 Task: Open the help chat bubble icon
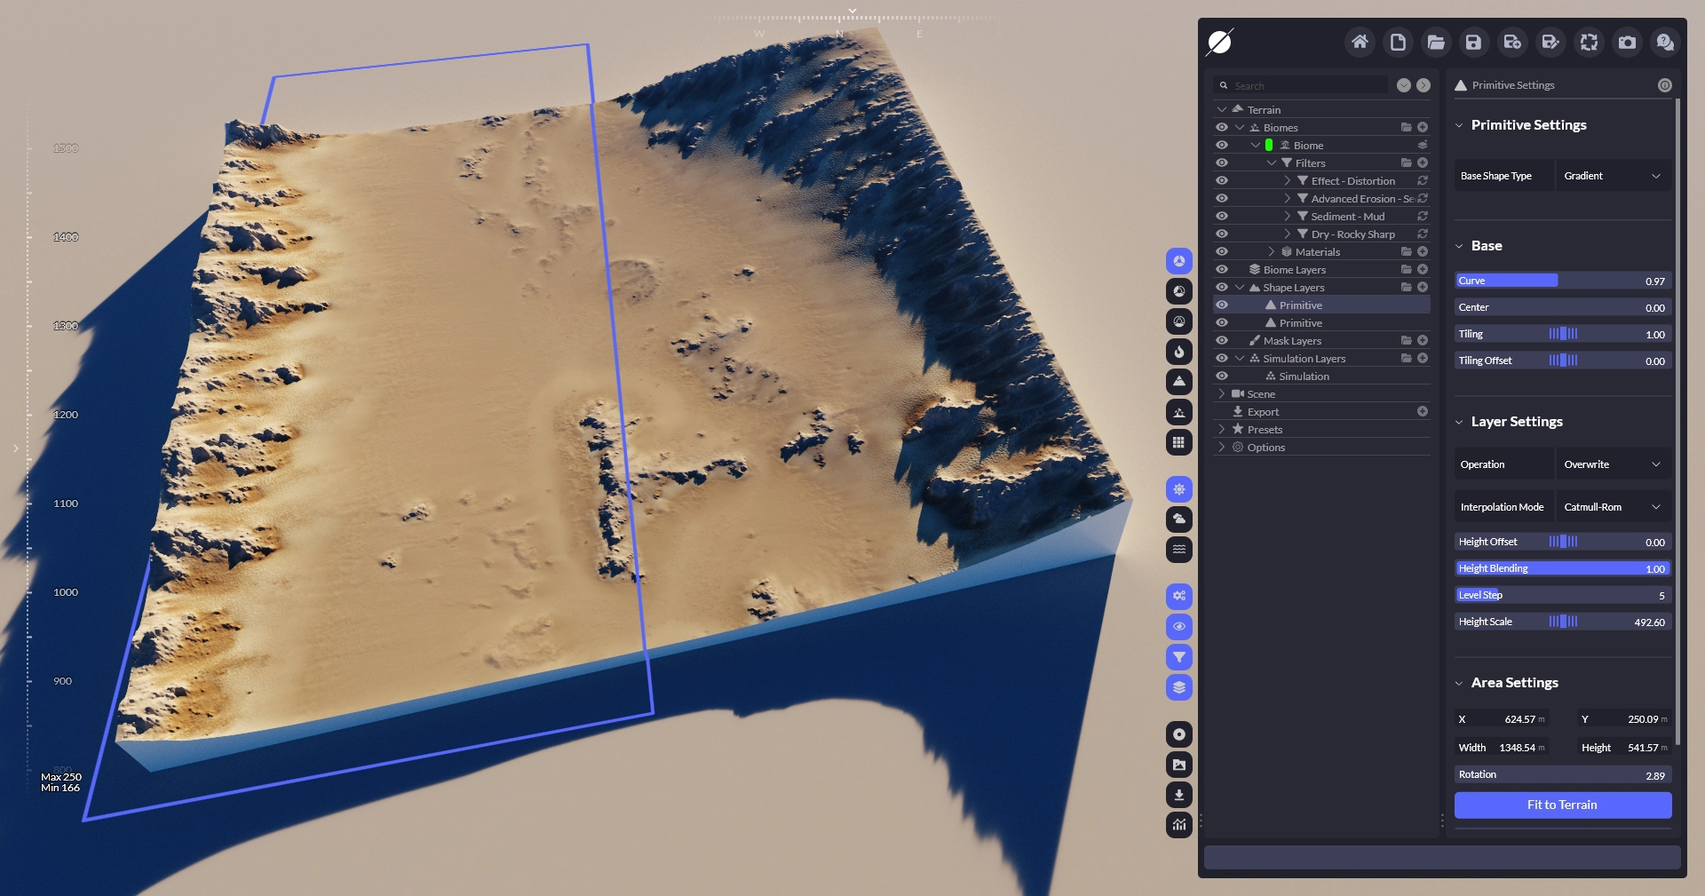[x=1665, y=42]
